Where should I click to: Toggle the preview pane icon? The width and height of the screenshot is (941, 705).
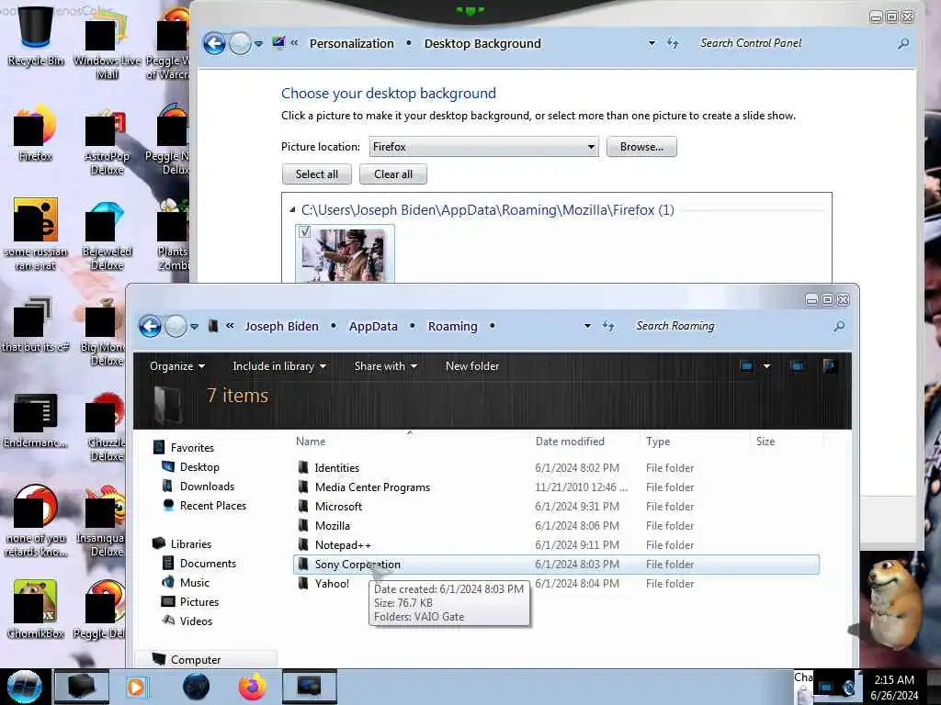coord(798,365)
